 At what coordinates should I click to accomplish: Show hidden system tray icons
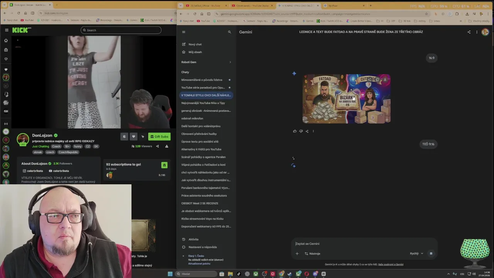click(x=448, y=274)
